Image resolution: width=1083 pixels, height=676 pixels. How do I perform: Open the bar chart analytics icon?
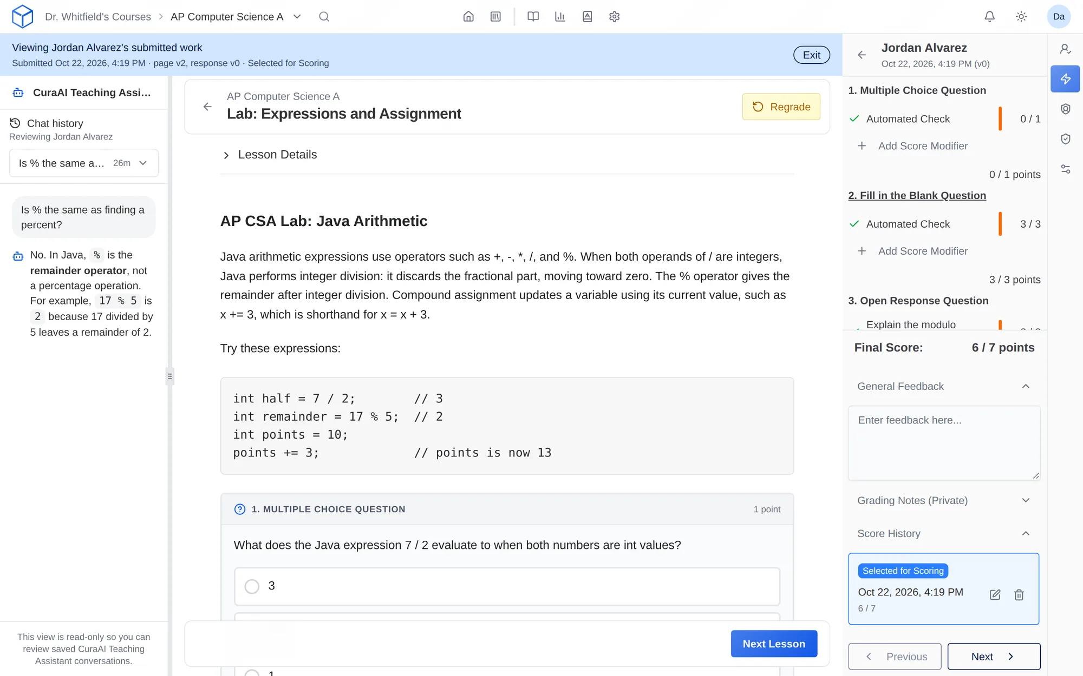pos(560,17)
